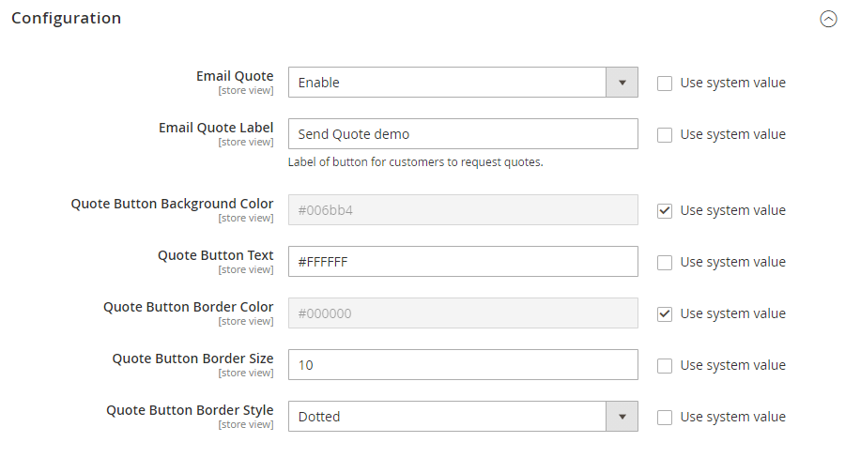Tick Use system value for Border Style
845x473 pixels.
point(665,418)
